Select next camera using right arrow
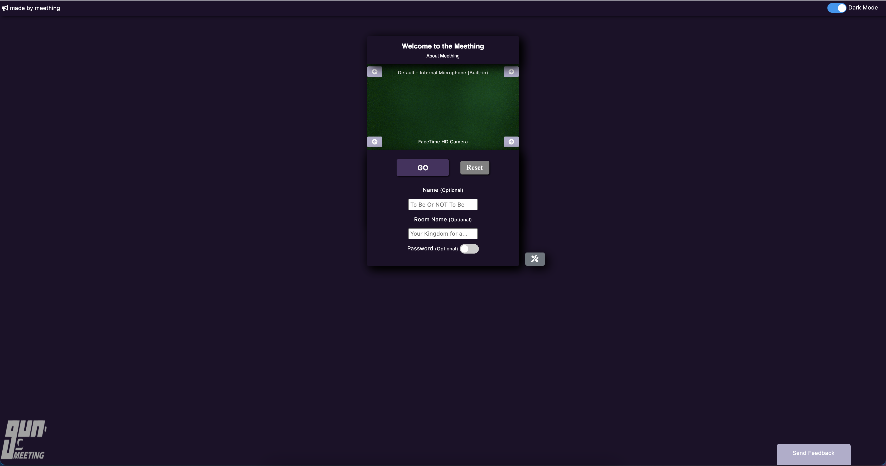886x466 pixels. coord(511,142)
